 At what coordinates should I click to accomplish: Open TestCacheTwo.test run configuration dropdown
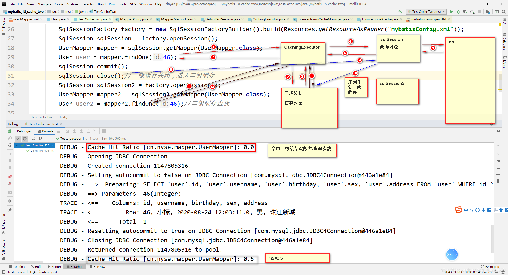click(426, 12)
